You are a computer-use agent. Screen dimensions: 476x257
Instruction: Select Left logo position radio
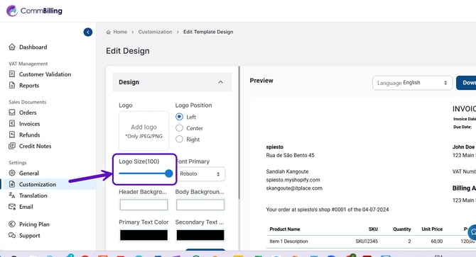click(x=180, y=117)
